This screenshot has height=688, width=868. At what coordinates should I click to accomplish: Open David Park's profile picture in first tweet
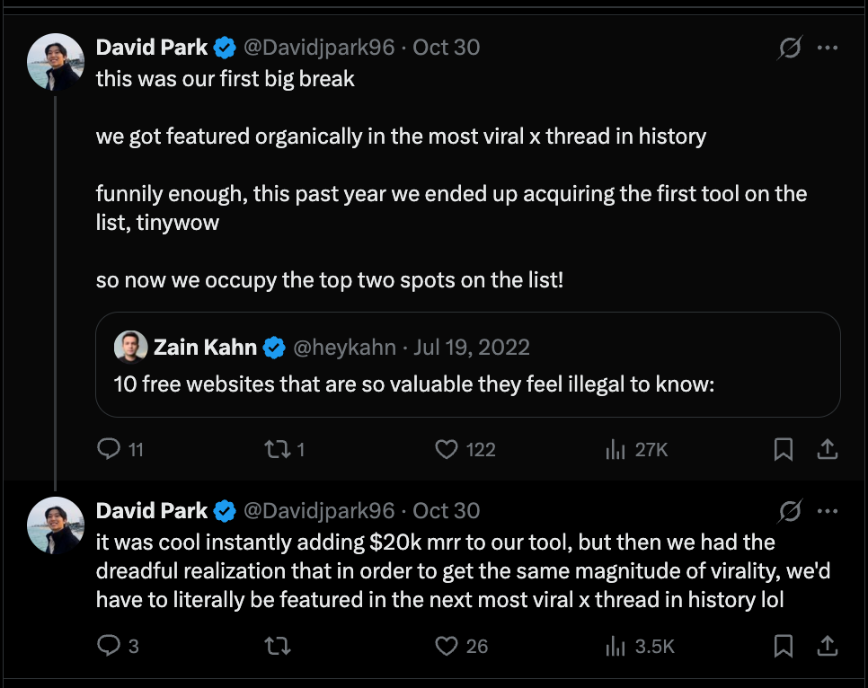tap(57, 63)
